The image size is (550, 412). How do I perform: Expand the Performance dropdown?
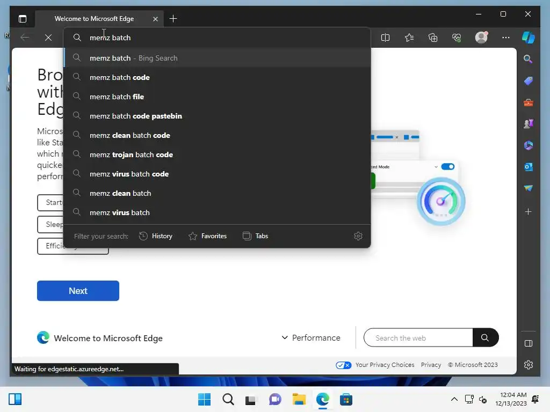[311, 338]
